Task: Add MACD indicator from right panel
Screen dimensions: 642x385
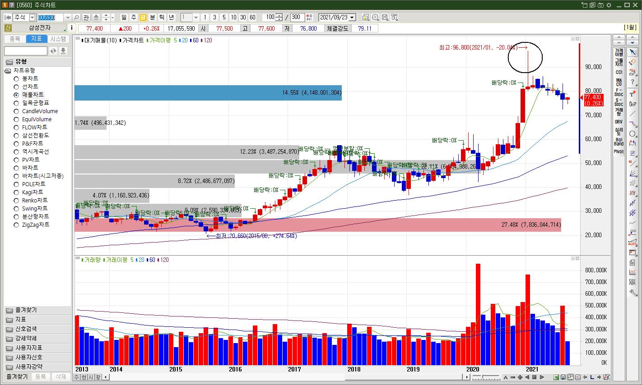Action: [x=619, y=82]
